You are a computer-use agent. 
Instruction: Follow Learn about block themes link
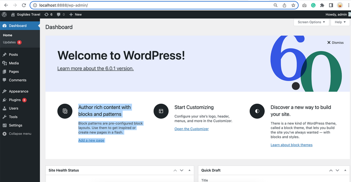[x=291, y=145]
